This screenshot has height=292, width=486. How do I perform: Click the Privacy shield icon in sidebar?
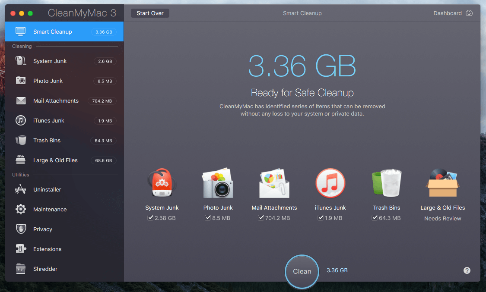click(21, 229)
